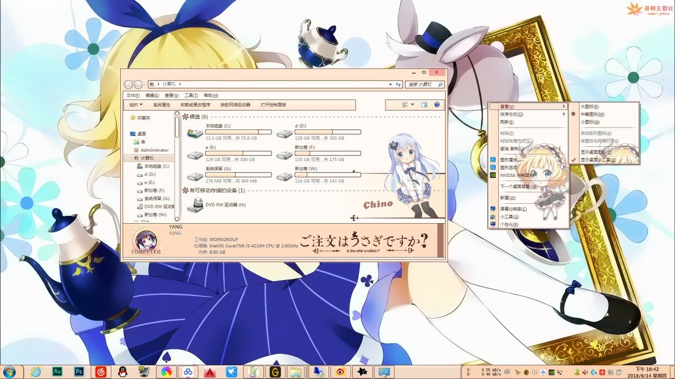Open the 组织 dropdown in Explorer toolbar

(136, 105)
